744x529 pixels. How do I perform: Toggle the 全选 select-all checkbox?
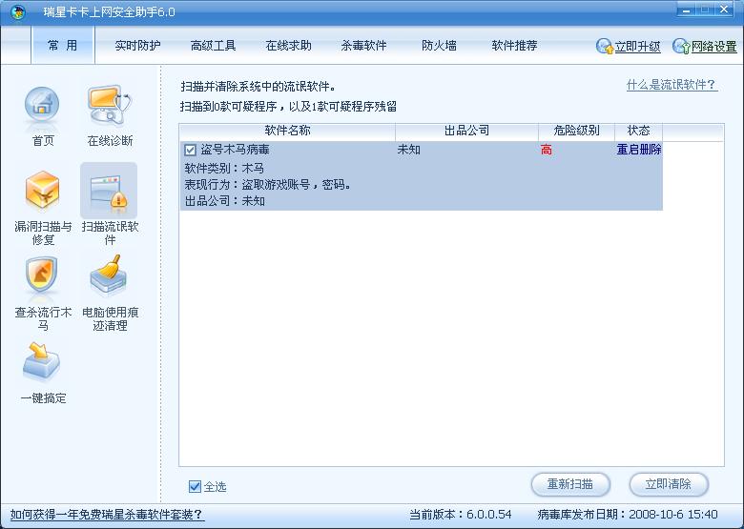[195, 486]
